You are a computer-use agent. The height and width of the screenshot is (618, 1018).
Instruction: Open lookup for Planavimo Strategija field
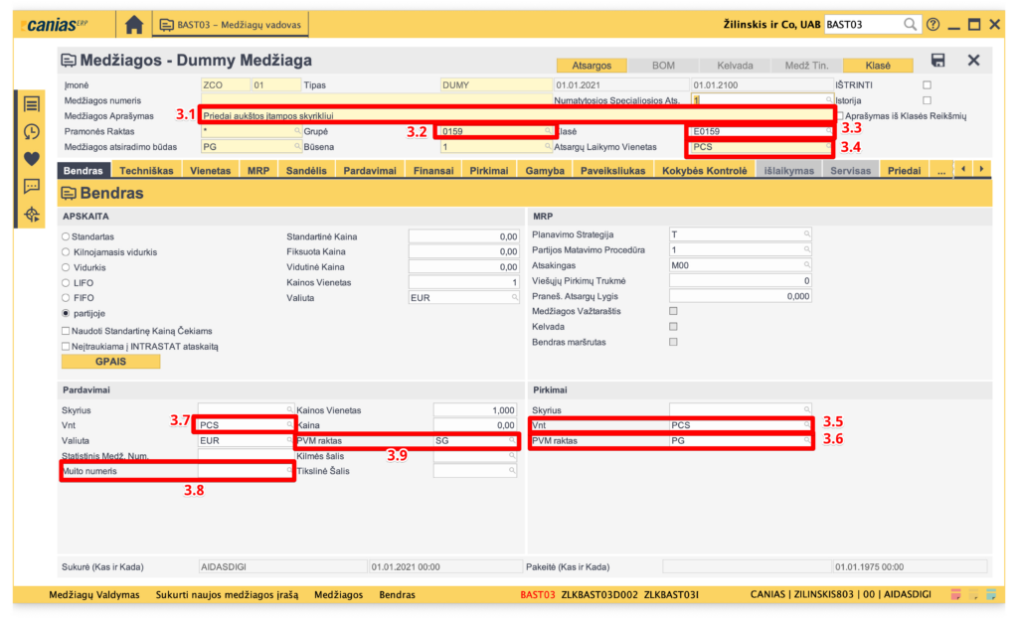point(808,234)
